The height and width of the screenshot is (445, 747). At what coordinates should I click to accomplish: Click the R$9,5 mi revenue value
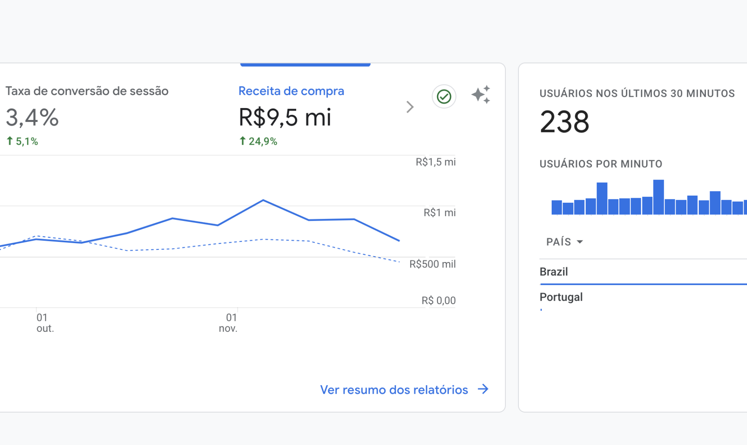285,117
